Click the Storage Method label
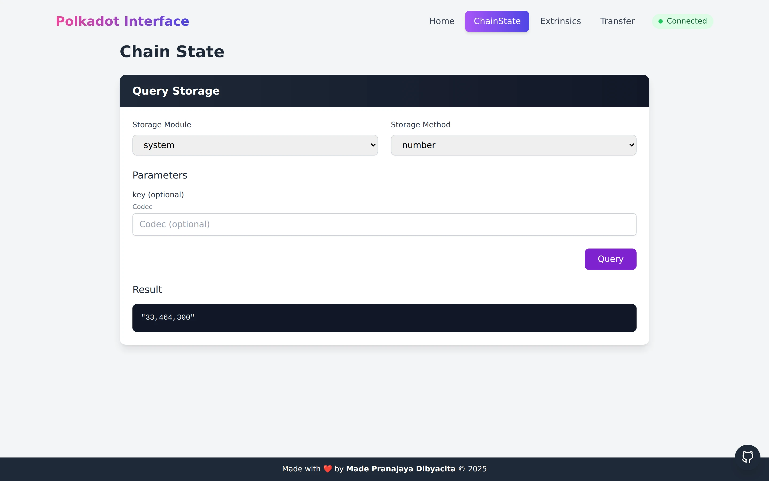This screenshot has width=769, height=481. (x=420, y=125)
